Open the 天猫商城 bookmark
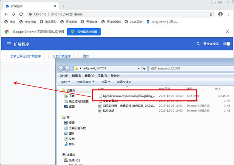 point(69,22)
